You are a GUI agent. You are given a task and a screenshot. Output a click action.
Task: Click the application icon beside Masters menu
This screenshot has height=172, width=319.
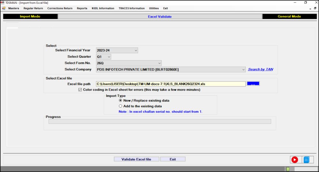click(x=4, y=8)
